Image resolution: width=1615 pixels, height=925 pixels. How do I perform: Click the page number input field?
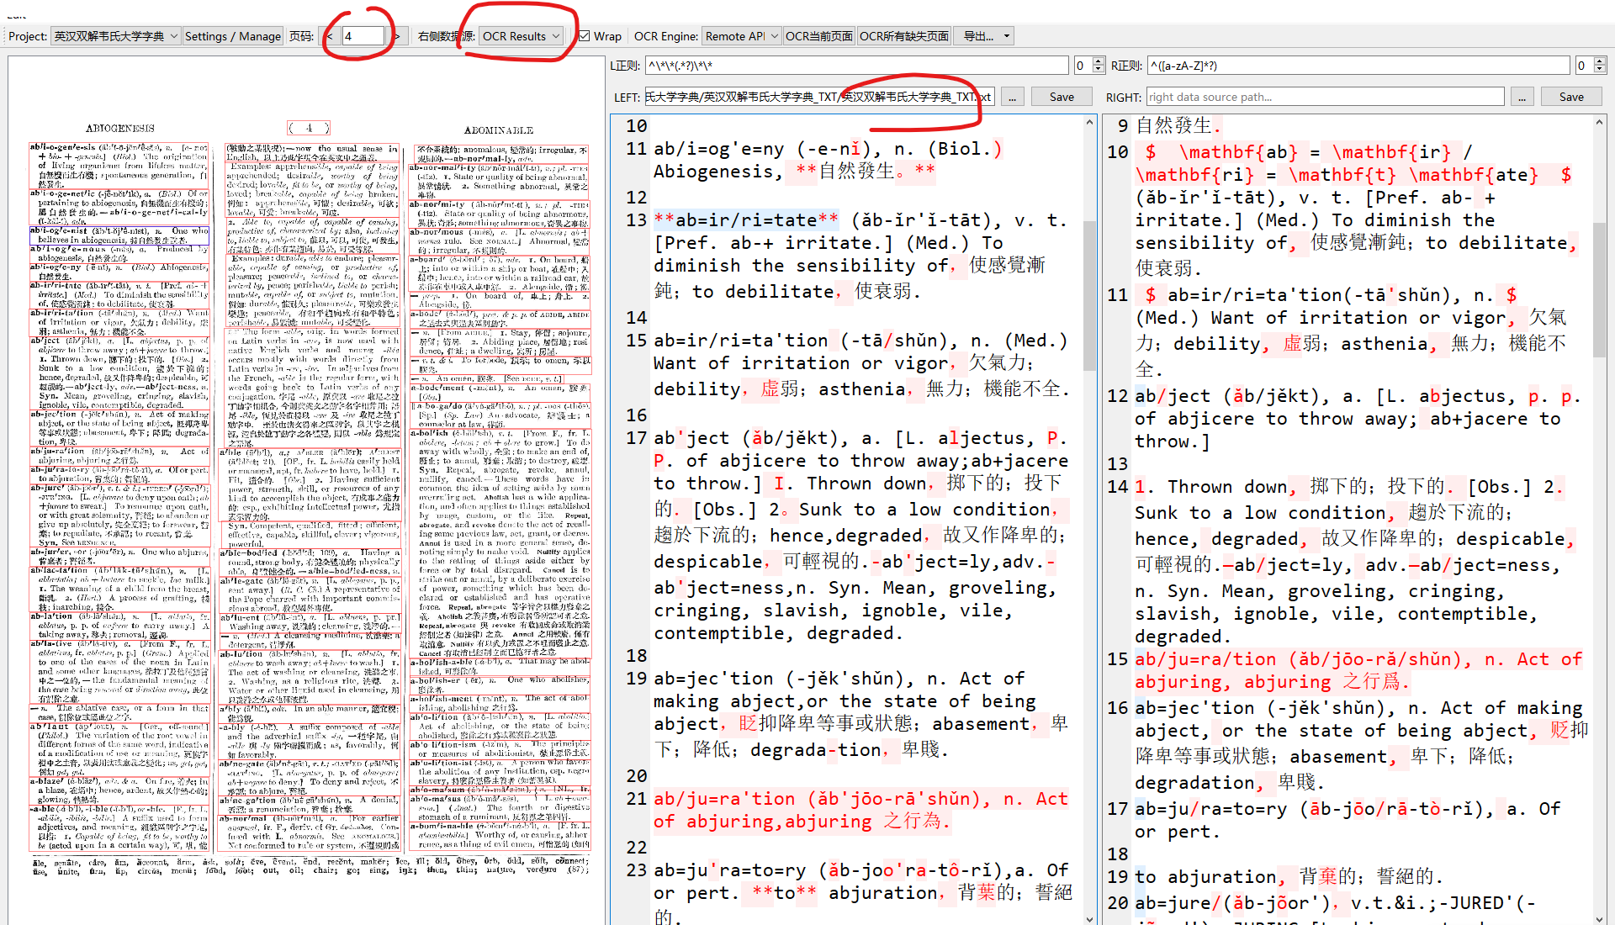(362, 36)
